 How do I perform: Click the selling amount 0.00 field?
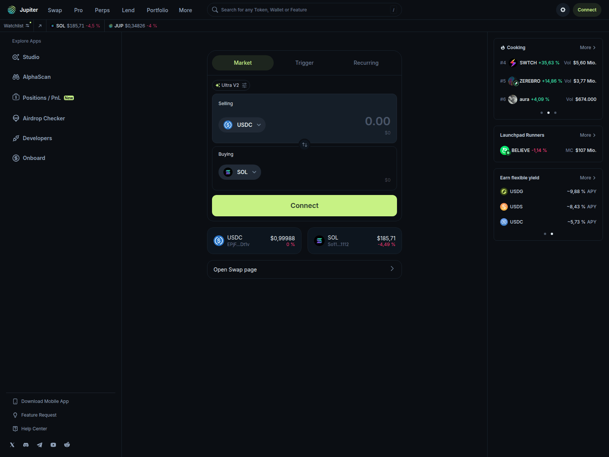(378, 121)
